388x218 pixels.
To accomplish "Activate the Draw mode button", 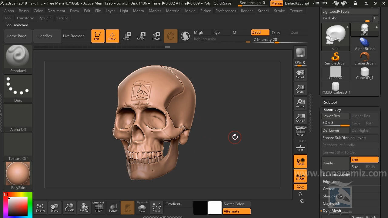I will tap(112, 36).
